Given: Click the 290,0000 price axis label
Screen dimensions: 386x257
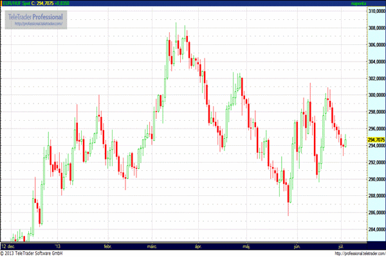Looking at the screenshot, I should [x=376, y=179].
